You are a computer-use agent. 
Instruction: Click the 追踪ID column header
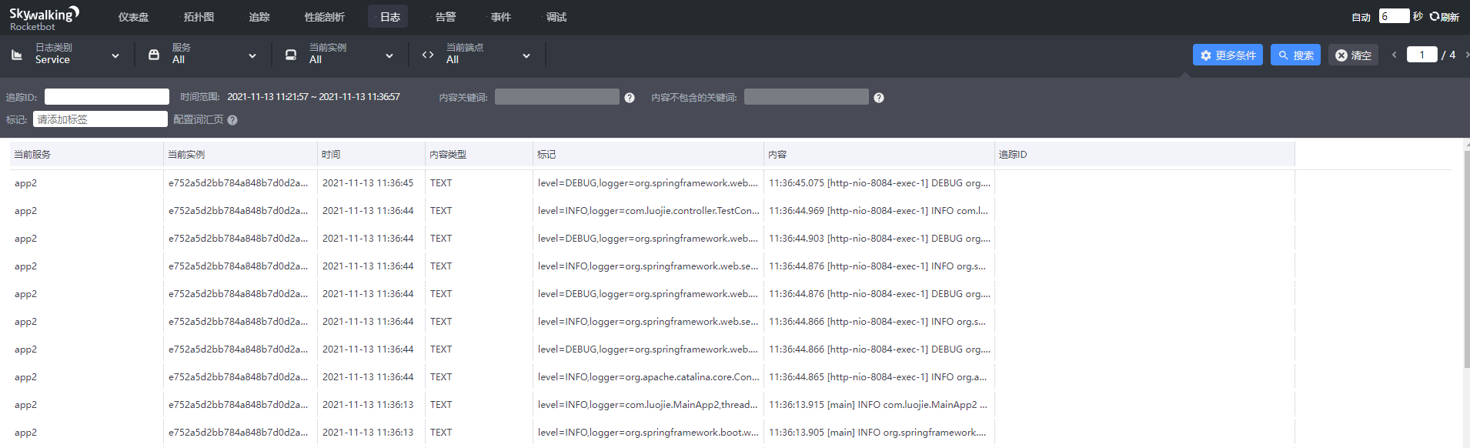[x=1144, y=154]
